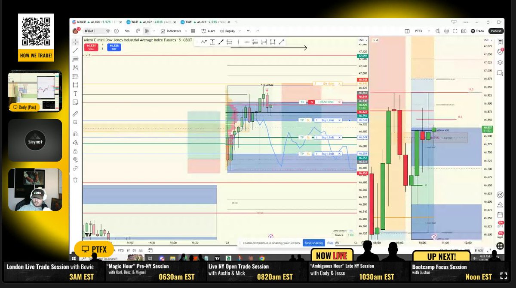The image size is (516, 288).
Task: Click the red SELL 46,824 button
Action: (x=90, y=47)
